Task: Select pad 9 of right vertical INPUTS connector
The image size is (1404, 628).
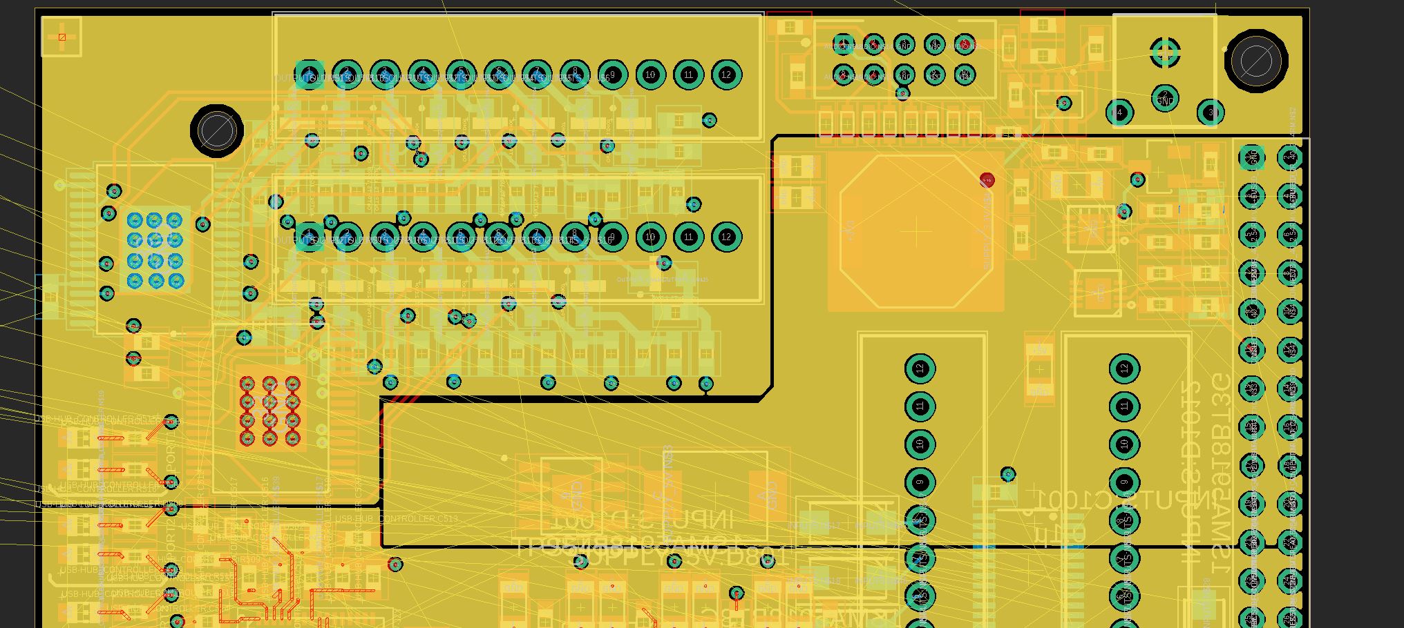Action: click(1124, 482)
